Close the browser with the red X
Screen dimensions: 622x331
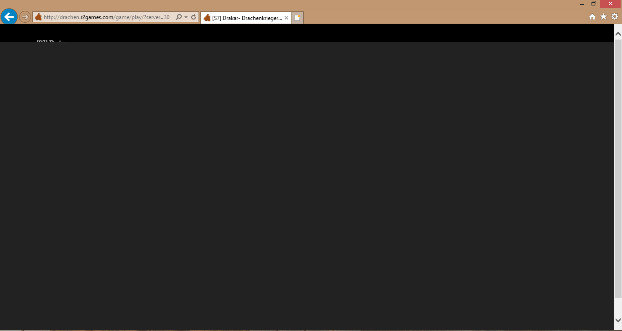coord(611,4)
